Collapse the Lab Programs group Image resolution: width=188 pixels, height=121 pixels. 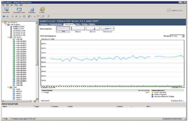[x=5, y=24]
